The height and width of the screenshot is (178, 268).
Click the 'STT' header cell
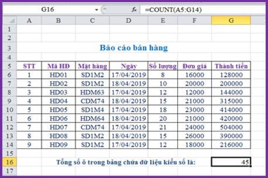(x=29, y=66)
